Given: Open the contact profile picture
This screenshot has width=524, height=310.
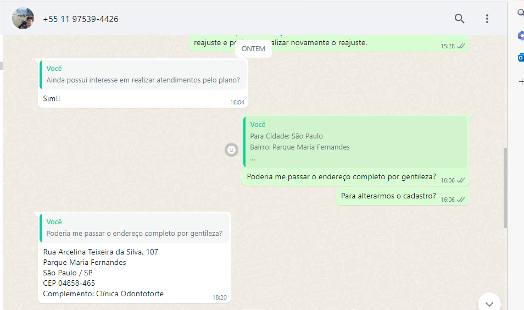Looking at the screenshot, I should (23, 18).
